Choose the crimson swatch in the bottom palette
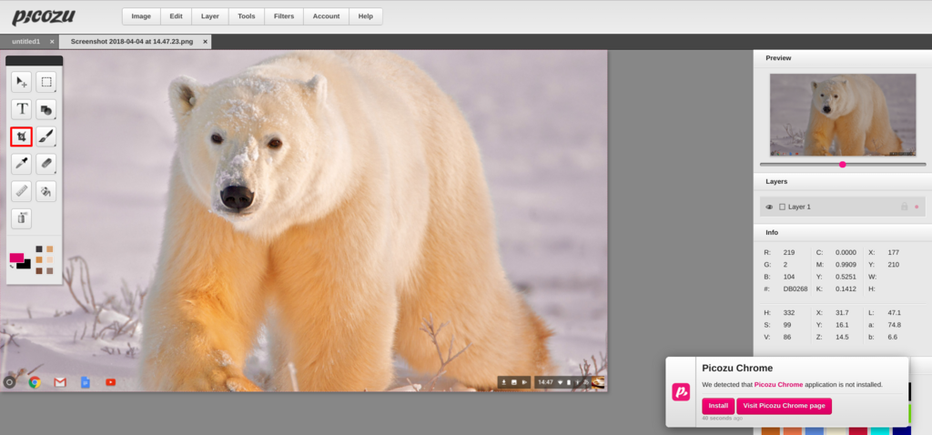The width and height of the screenshot is (932, 435). click(x=857, y=430)
